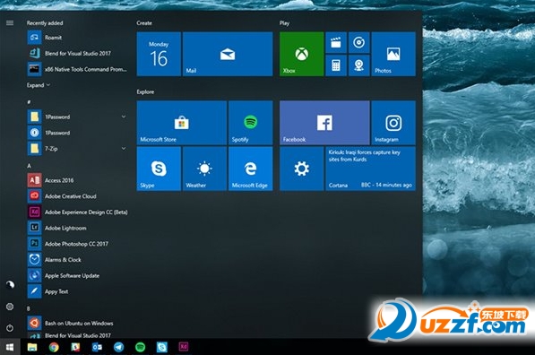Screen dimensions: 535x355
Task: Open the Photos tile
Action: click(x=393, y=54)
